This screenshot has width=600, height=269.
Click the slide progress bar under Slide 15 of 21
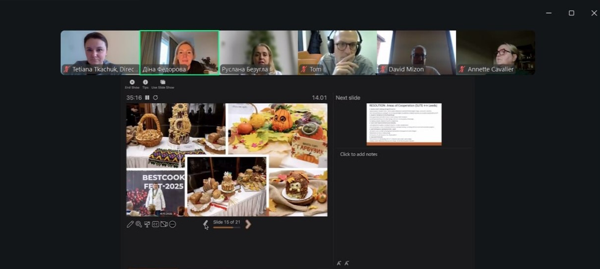point(226,228)
